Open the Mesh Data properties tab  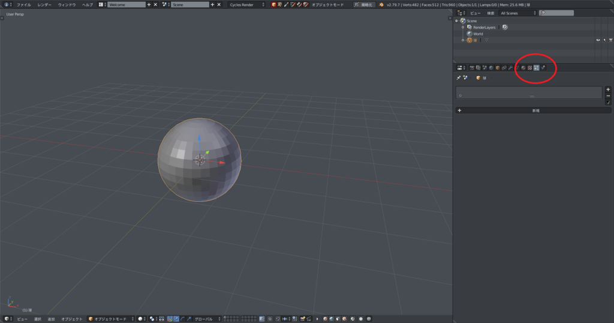517,68
